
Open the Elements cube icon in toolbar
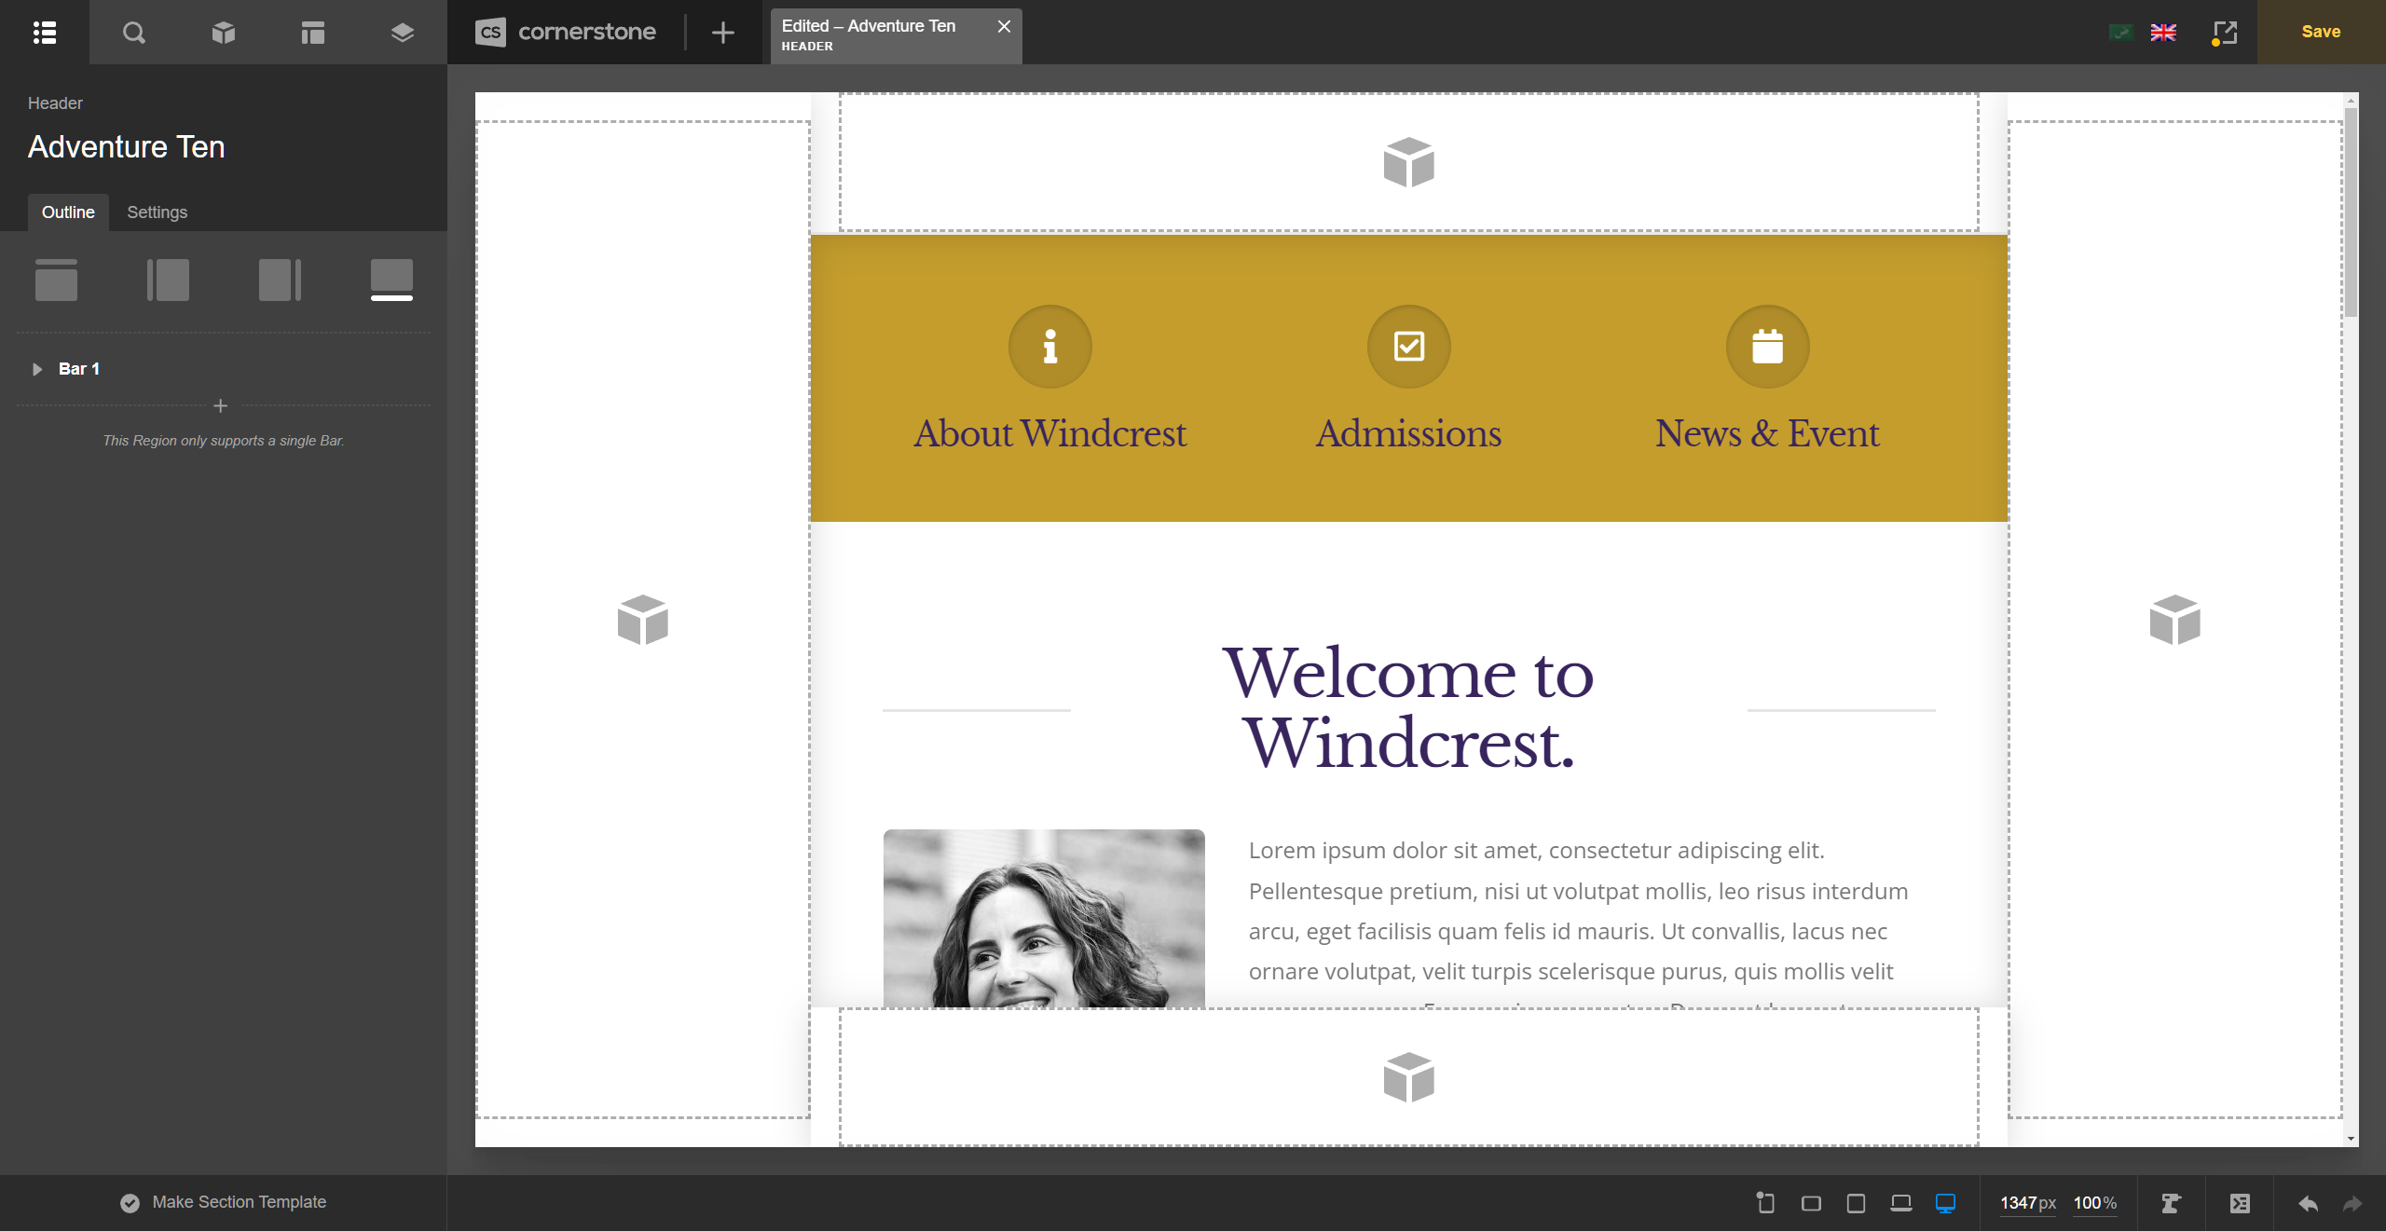224,33
